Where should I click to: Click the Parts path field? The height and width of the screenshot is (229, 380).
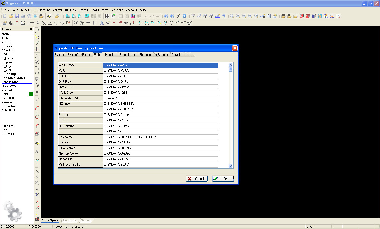tap(161, 71)
